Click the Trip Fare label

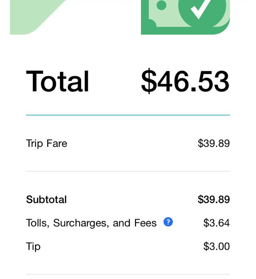[x=46, y=144]
